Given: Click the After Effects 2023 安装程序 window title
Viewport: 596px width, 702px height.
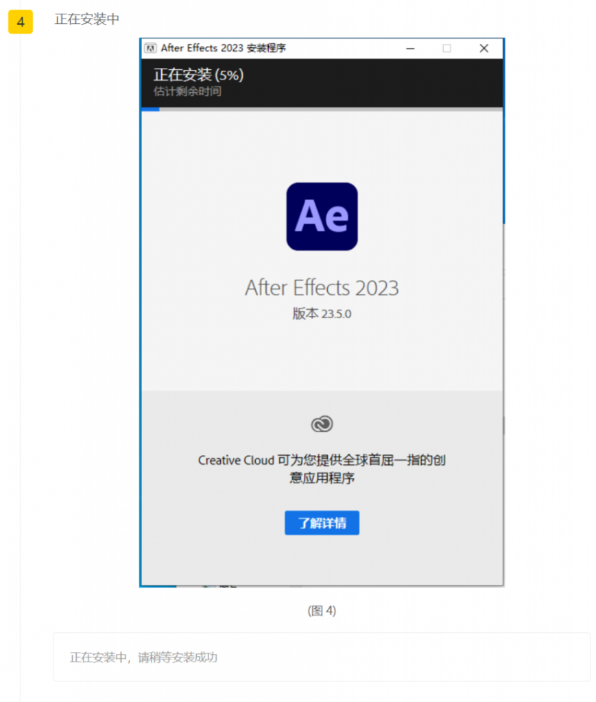Looking at the screenshot, I should tap(224, 49).
